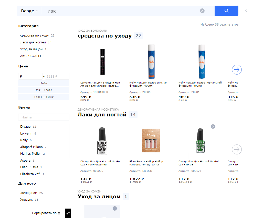Open the Везде search scope dropdown
The image size is (253, 218).
click(29, 11)
